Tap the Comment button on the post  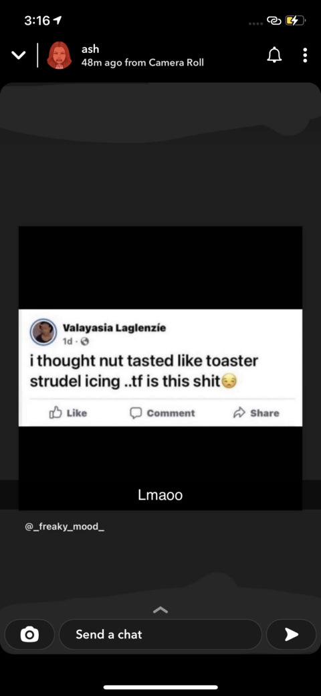163,413
